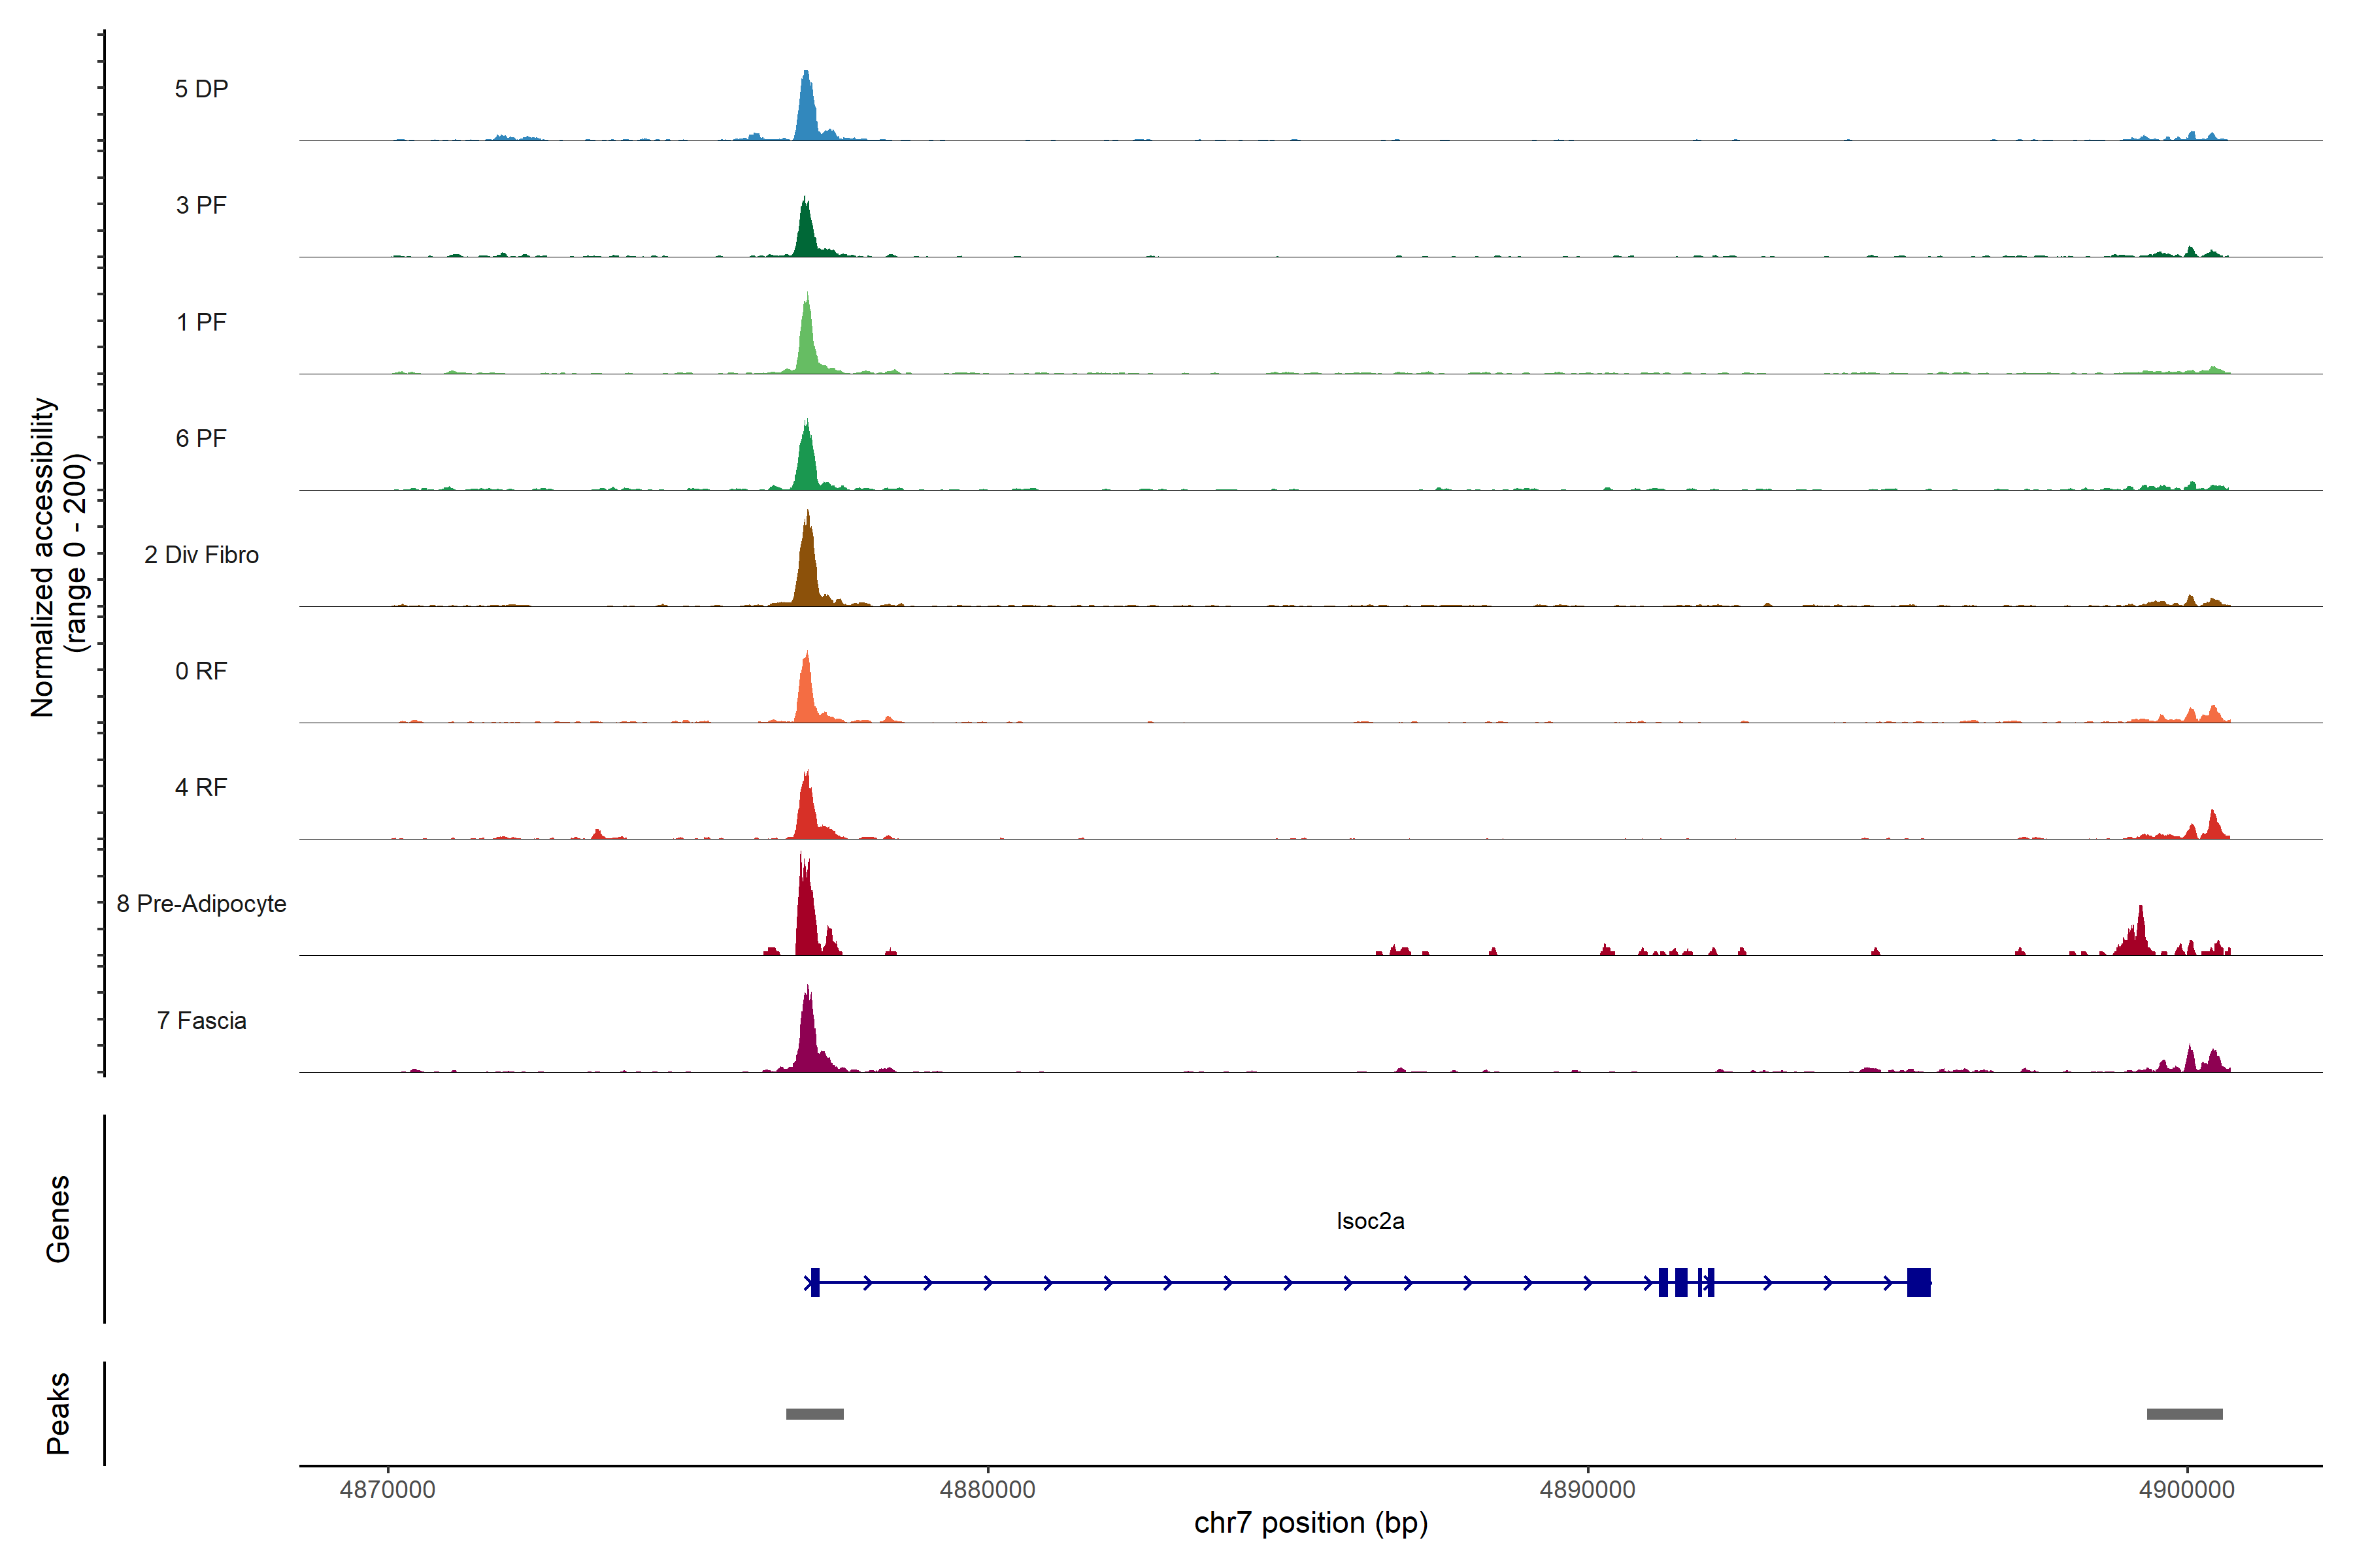This screenshot has height=1568, width=2353.
Task: Click the 3 PF track label
Action: click(x=201, y=205)
